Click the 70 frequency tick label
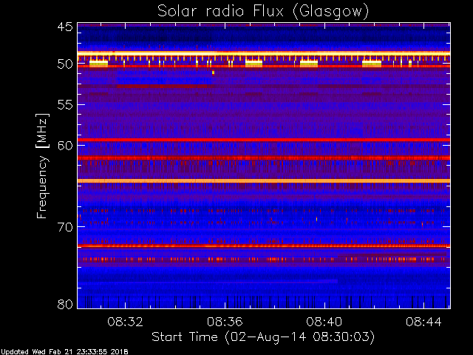473x355 pixels. point(65,227)
